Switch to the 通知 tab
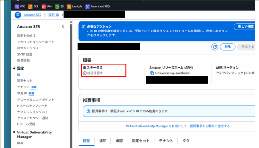The image size is (259, 148). tap(102, 141)
